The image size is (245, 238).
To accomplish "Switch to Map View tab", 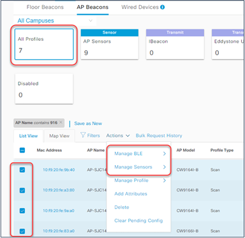I will pos(59,136).
